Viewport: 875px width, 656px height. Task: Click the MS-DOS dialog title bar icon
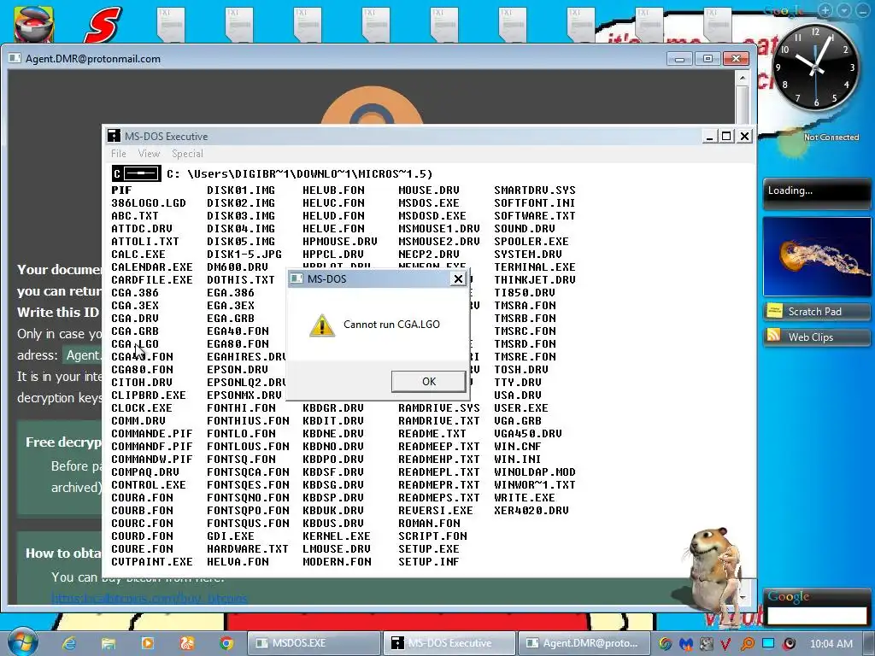tap(297, 278)
